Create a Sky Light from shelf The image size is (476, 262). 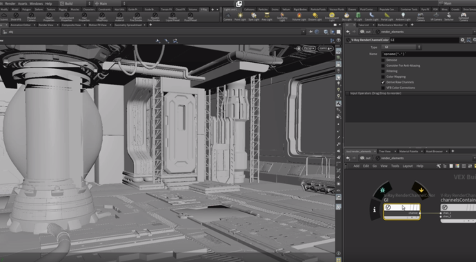coord(346,17)
